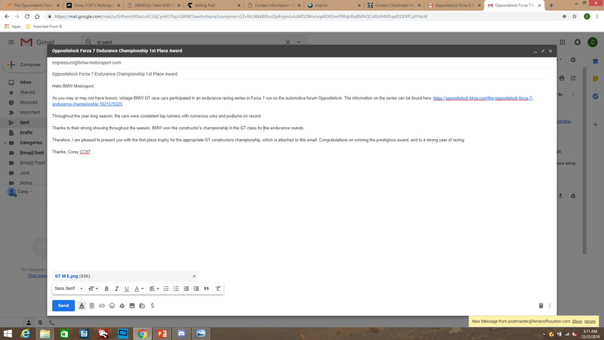Send money with dollar sign icon
Image resolution: width=604 pixels, height=340 pixels.
[x=153, y=306]
